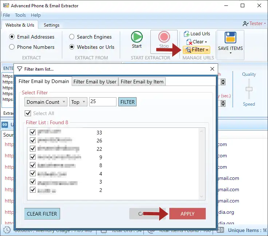Viewport: 268px width, 236px height.
Task: Uncheck the domain row with count 9
Action: point(33,157)
